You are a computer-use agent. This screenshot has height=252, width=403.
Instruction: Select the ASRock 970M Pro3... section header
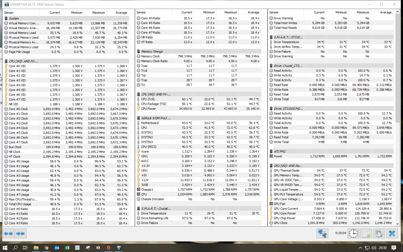[x=199, y=118]
